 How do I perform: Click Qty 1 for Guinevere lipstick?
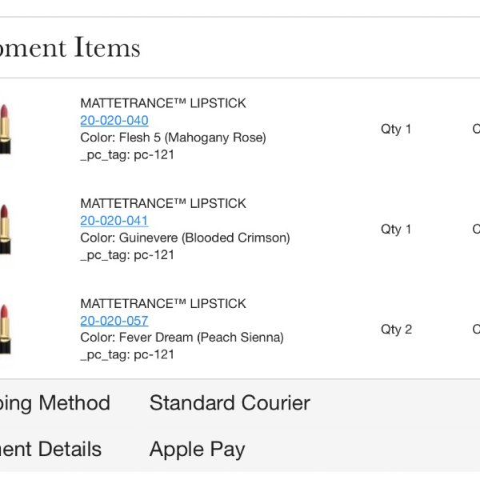396,229
